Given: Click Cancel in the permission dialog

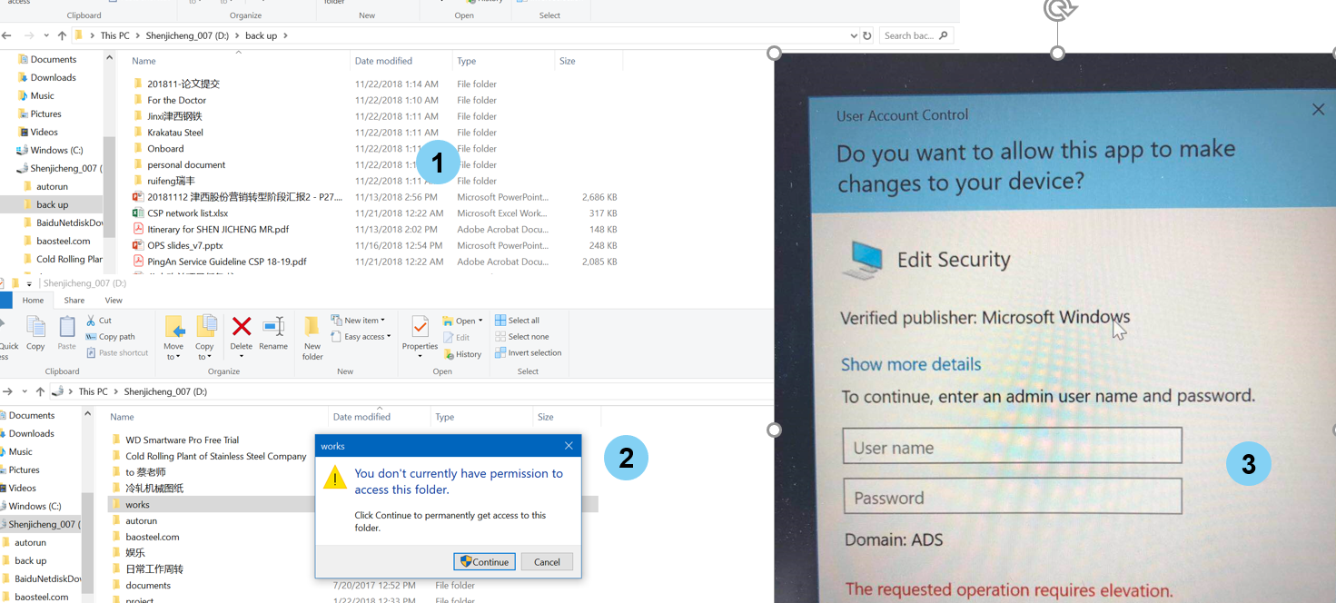Looking at the screenshot, I should pos(547,562).
